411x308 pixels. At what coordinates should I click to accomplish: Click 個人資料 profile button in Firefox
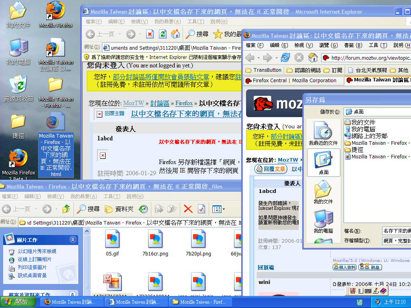pyautogui.click(x=344, y=267)
